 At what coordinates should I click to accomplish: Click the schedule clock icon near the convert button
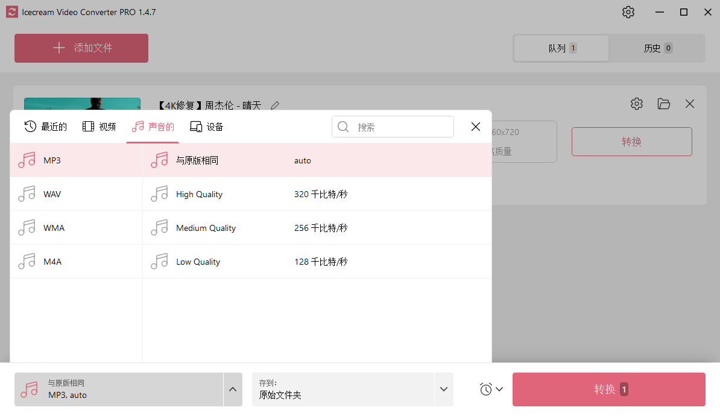[x=486, y=389]
